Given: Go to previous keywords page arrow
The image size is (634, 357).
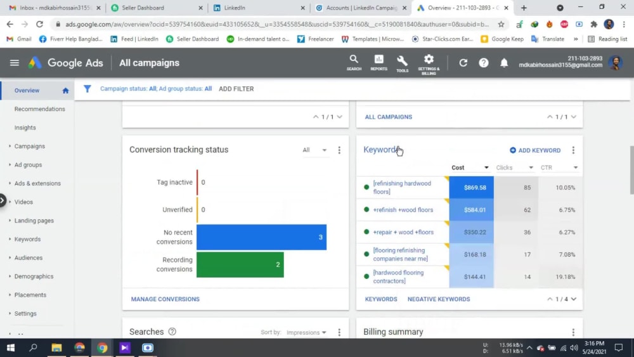Looking at the screenshot, I should pos(550,299).
